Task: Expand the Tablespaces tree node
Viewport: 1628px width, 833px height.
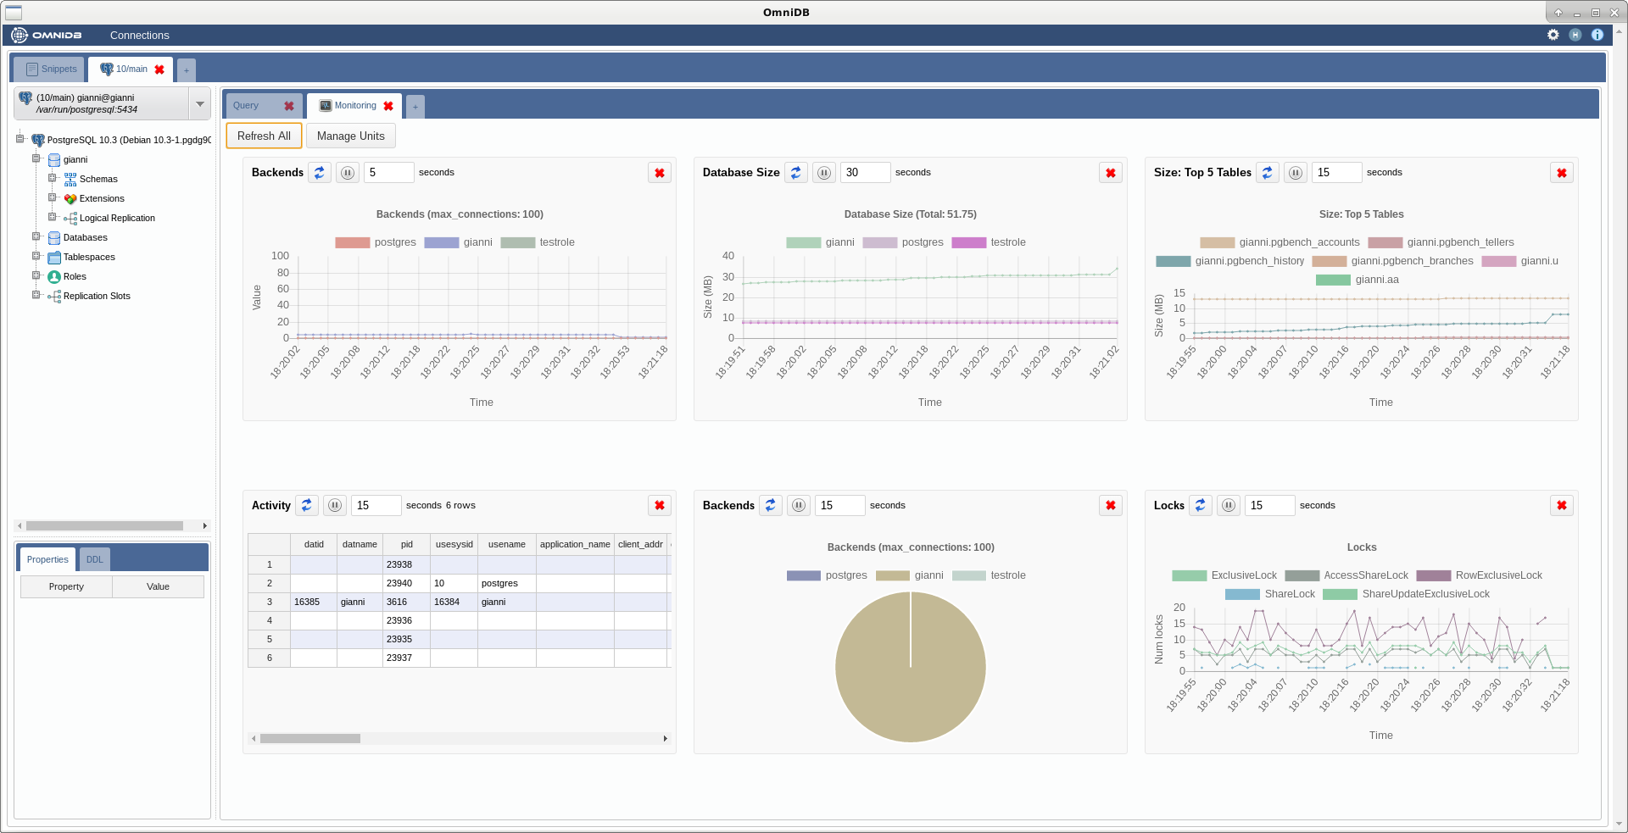Action: [36, 256]
